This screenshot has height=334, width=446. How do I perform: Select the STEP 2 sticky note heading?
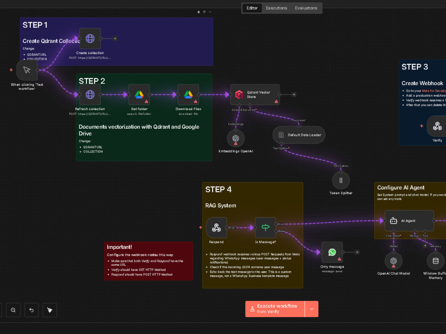coord(92,81)
